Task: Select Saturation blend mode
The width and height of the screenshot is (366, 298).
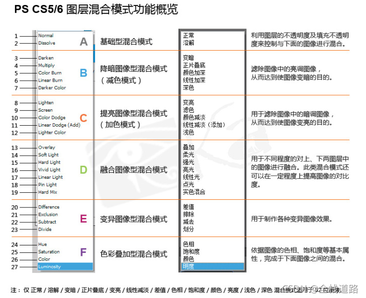Action: 49,252
